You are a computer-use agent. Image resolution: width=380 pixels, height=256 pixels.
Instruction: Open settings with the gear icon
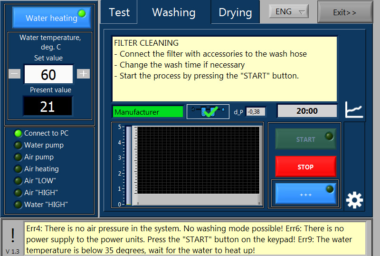click(x=354, y=200)
